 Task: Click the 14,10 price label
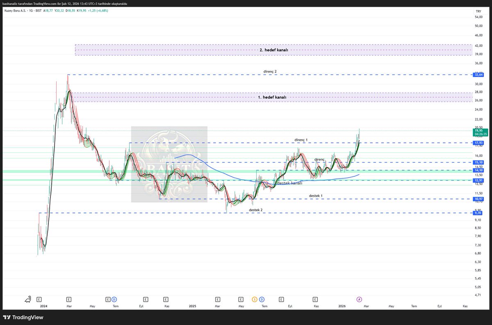tap(478, 170)
